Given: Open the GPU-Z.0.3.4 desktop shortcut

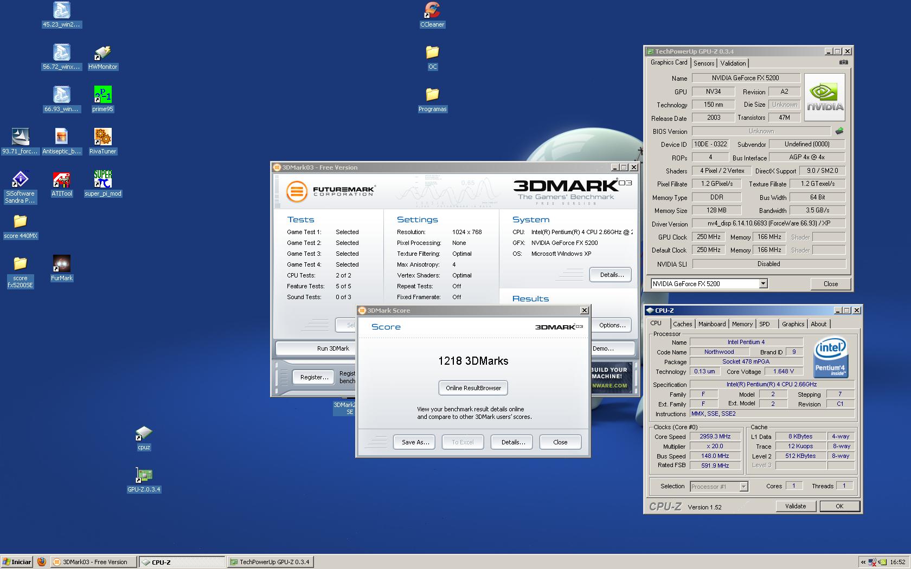Looking at the screenshot, I should pyautogui.click(x=144, y=480).
